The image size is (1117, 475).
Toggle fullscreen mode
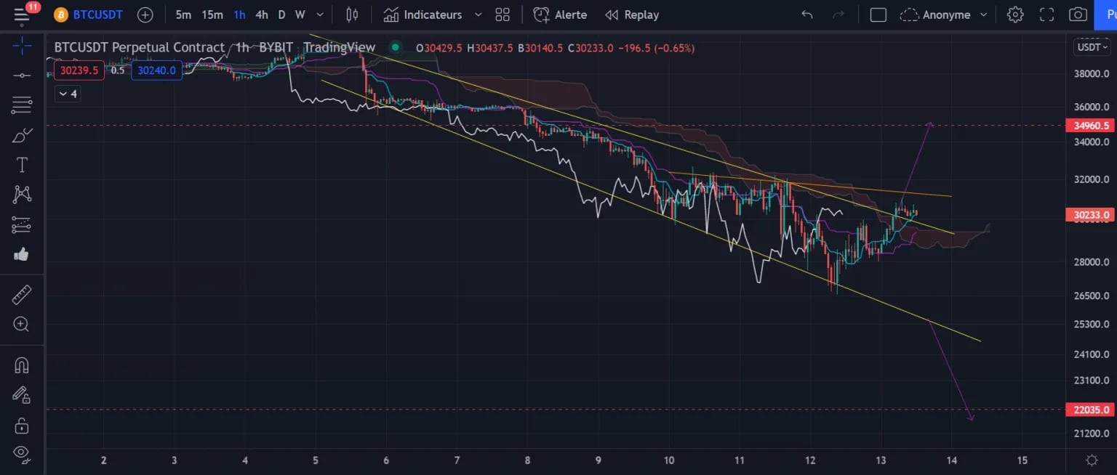1046,15
